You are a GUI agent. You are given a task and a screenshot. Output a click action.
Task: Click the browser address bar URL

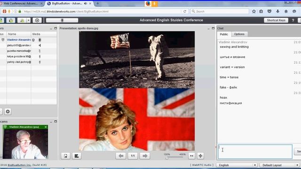pyautogui.click(x=66, y=11)
